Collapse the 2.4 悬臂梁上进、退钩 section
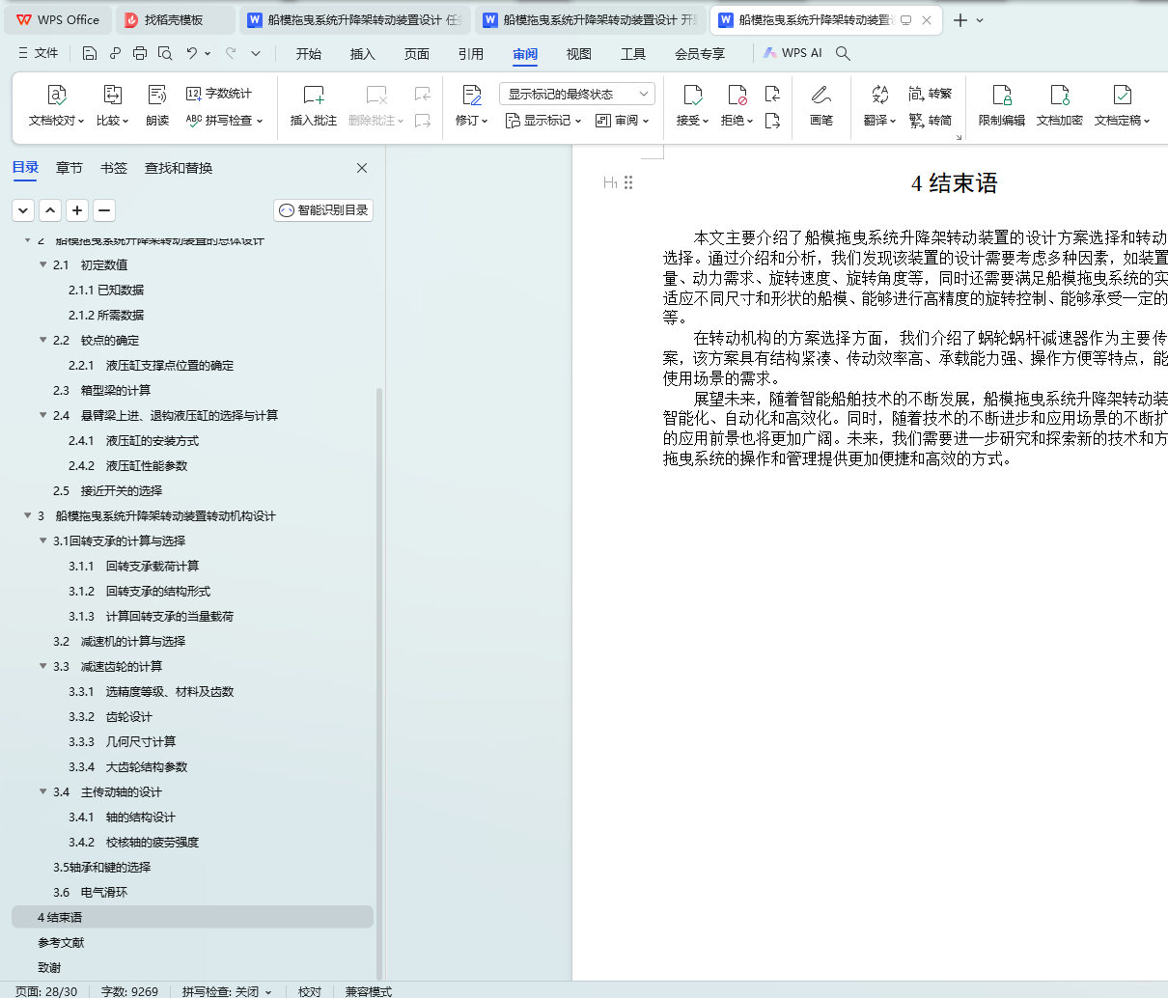This screenshot has width=1168, height=998. 43,415
